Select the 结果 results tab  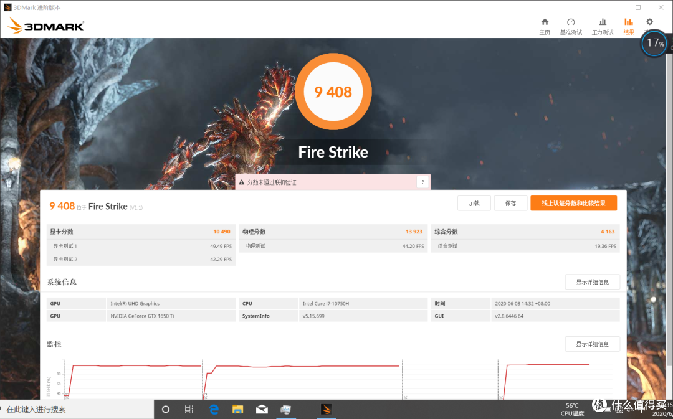629,26
